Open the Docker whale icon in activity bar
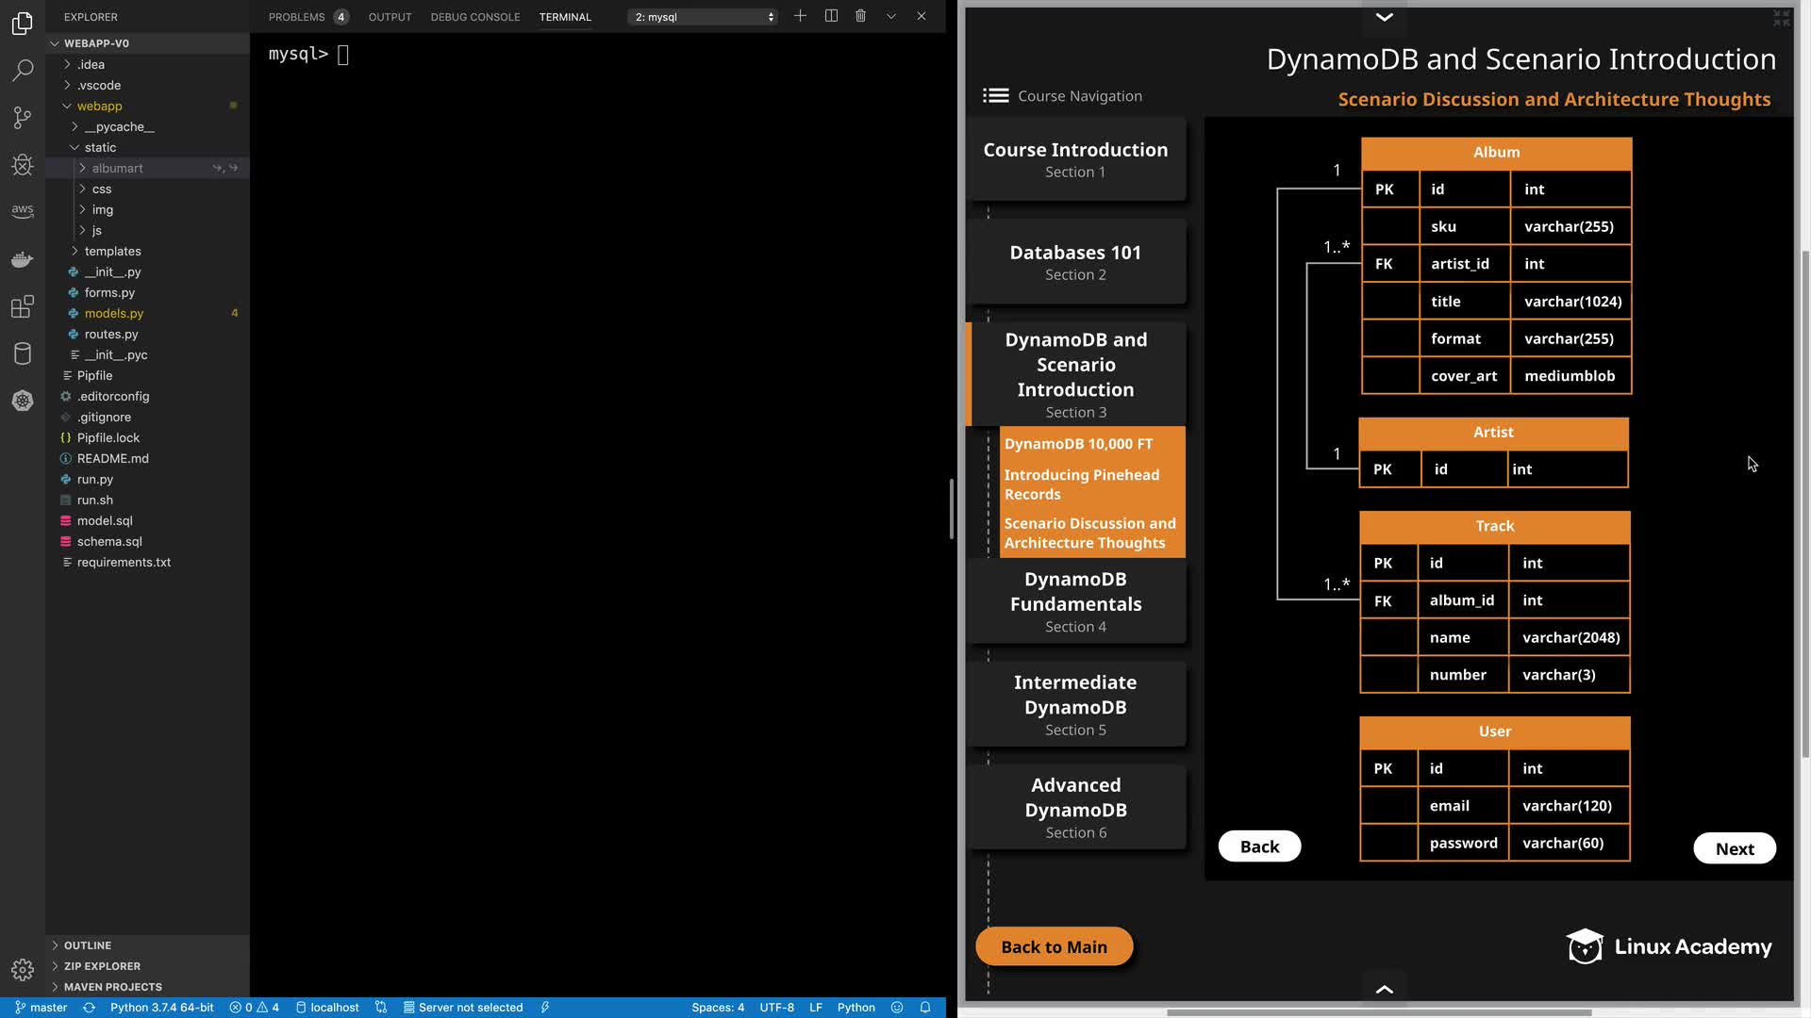This screenshot has width=1811, height=1018. tap(23, 259)
